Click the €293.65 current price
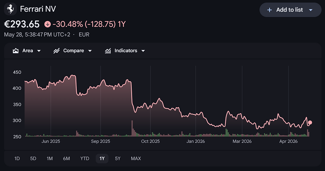 pyautogui.click(x=22, y=24)
